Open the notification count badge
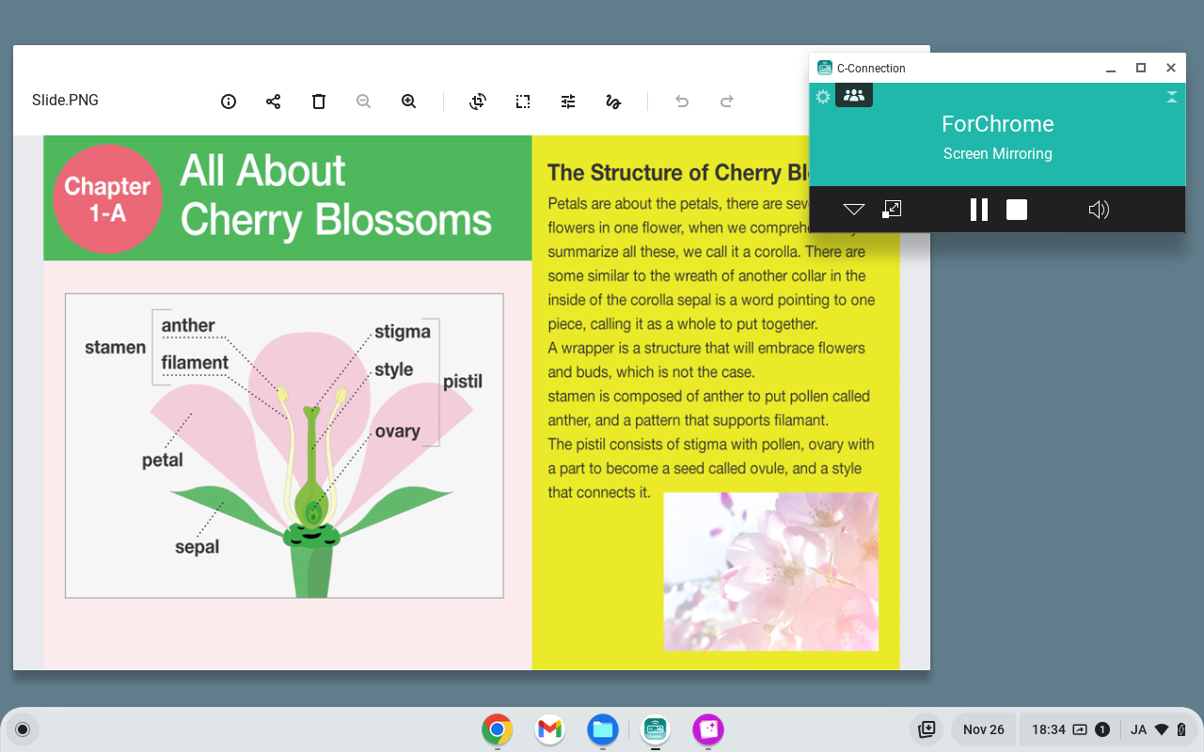The image size is (1204, 752). [1102, 729]
